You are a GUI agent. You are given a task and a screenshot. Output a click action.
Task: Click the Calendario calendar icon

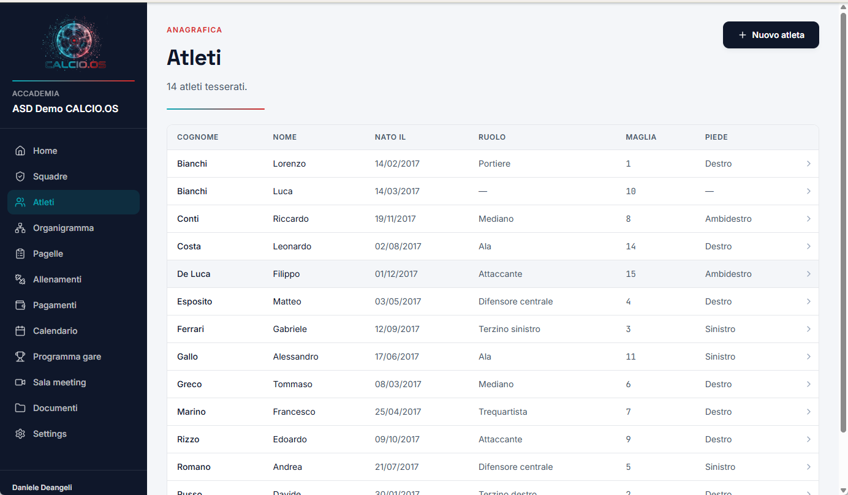click(x=20, y=331)
